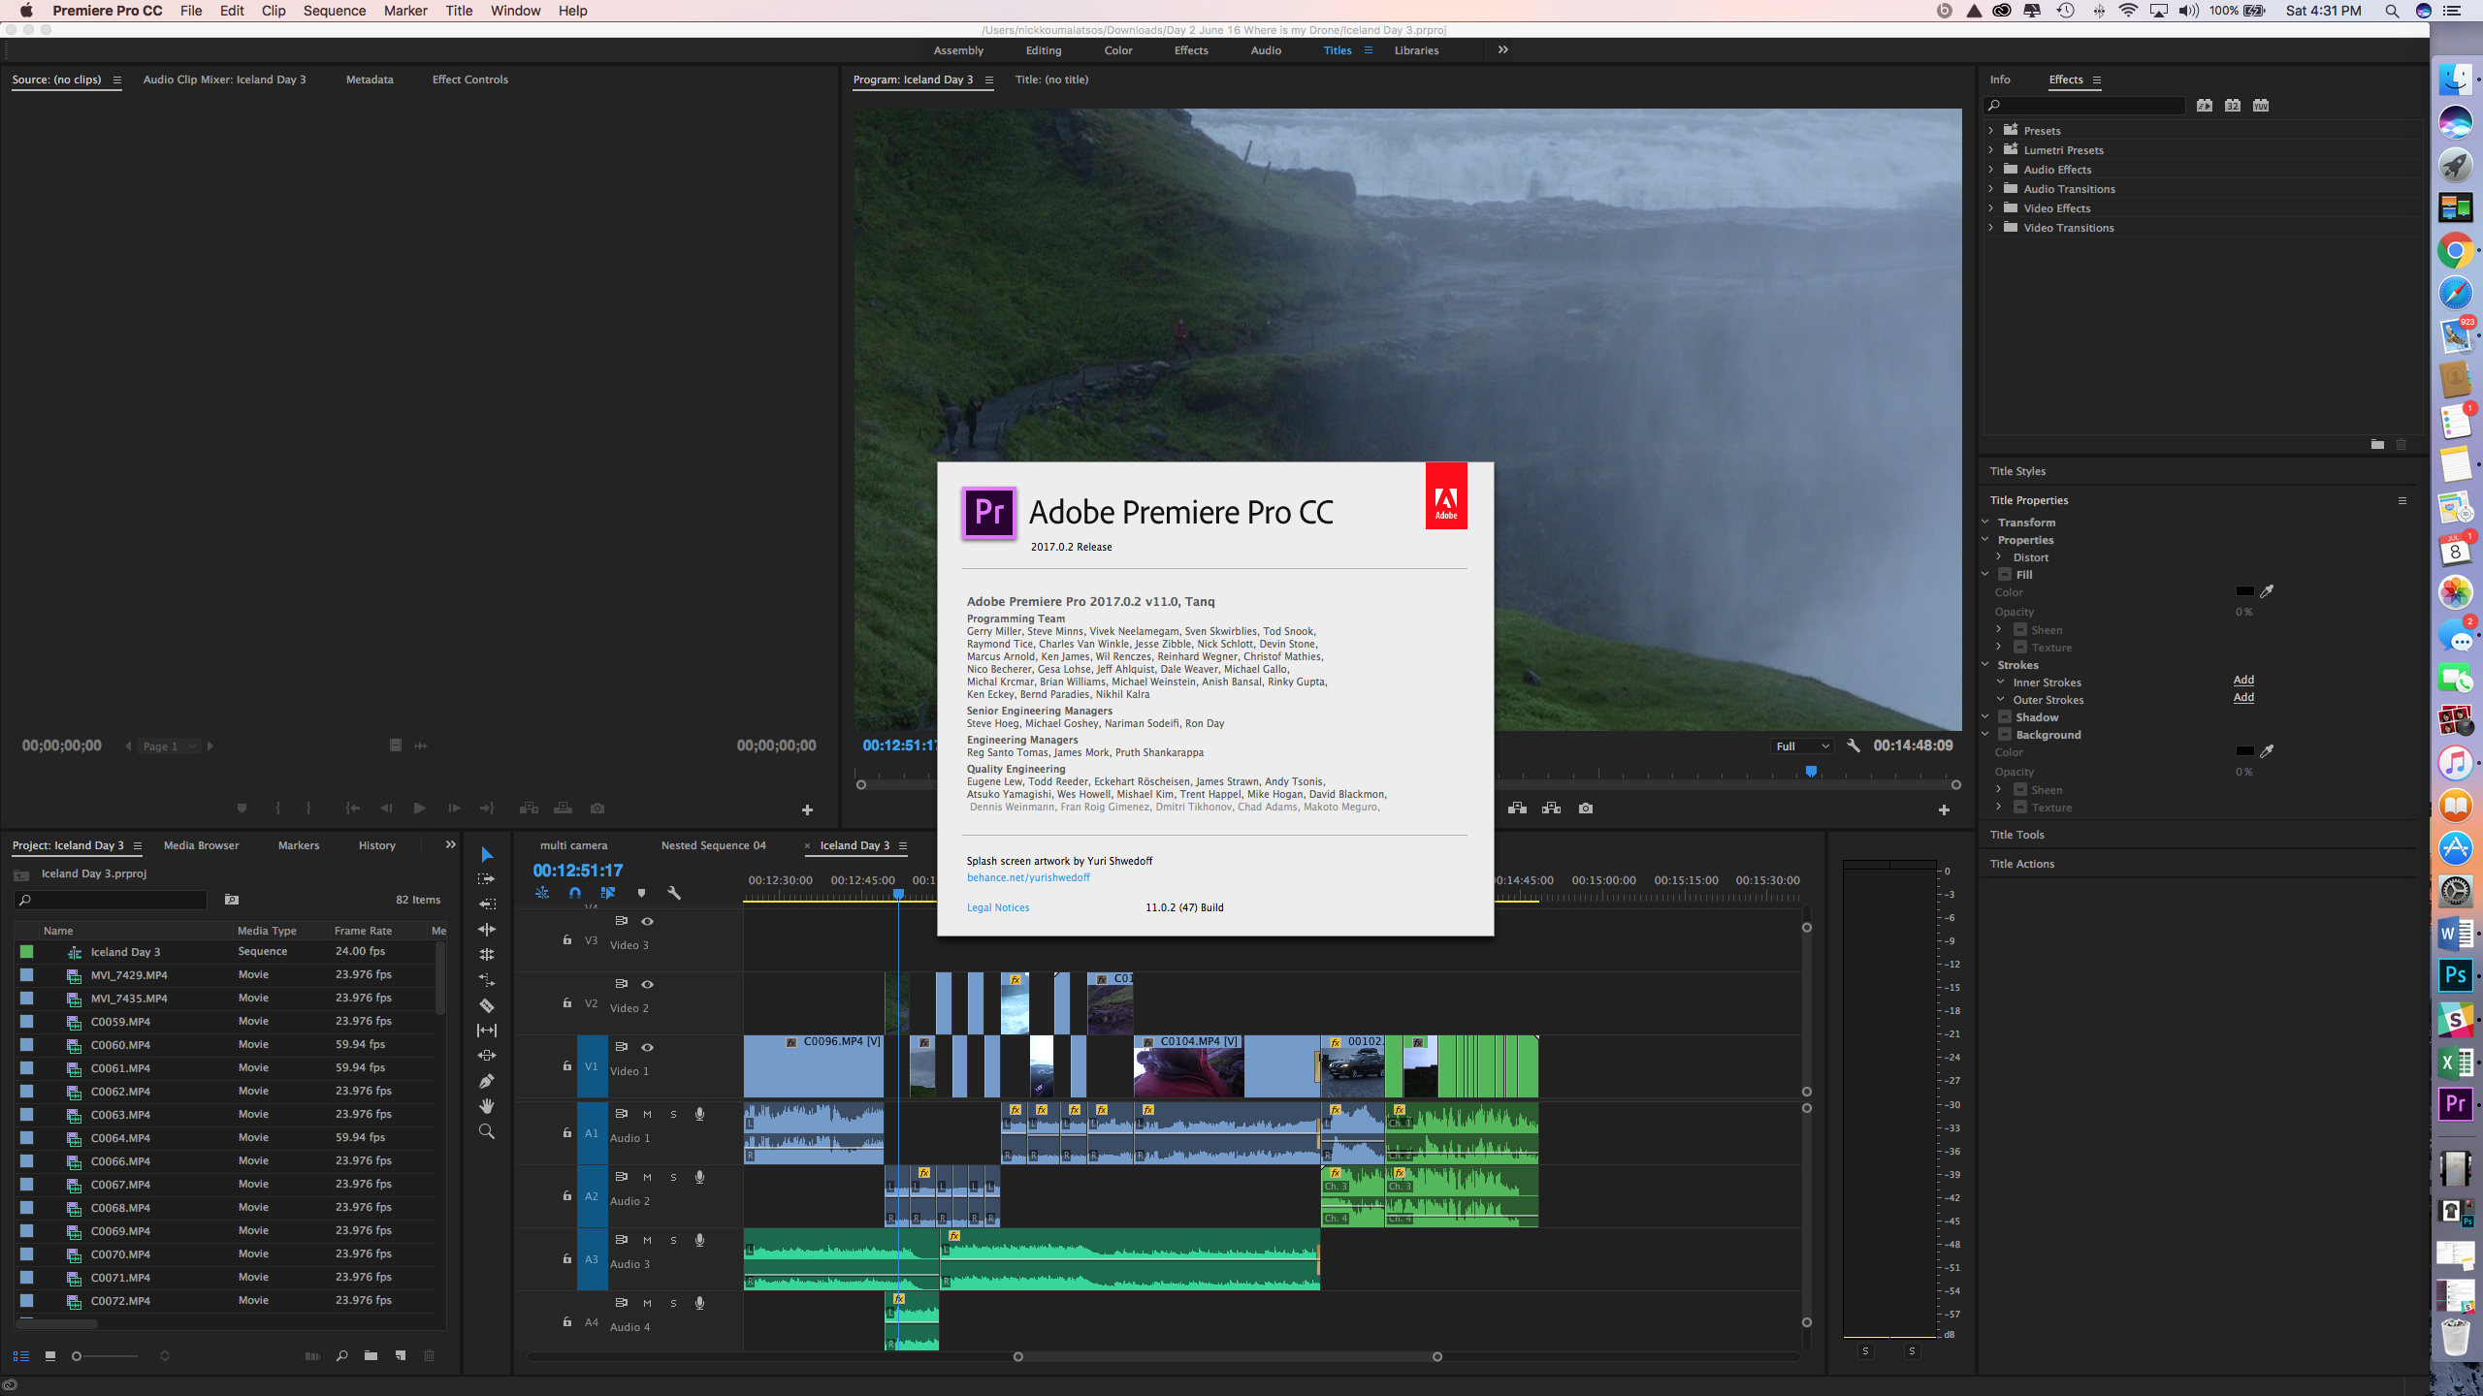Expand the Audio Effects folder
Viewport: 2483px width, 1396px height.
coord(1991,169)
